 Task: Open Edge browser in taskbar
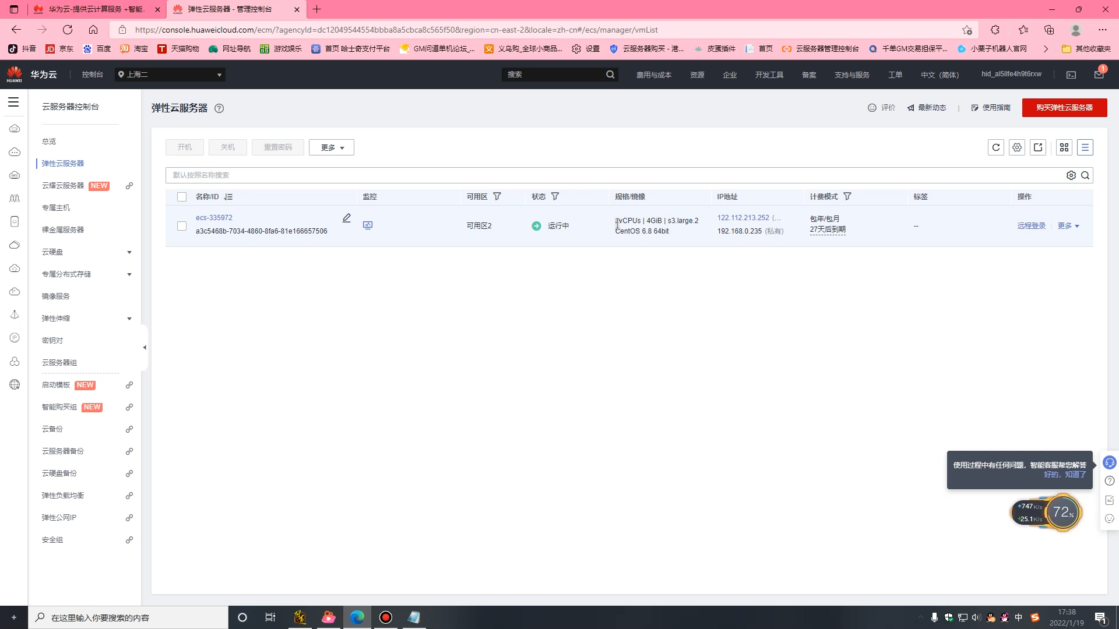pyautogui.click(x=357, y=617)
